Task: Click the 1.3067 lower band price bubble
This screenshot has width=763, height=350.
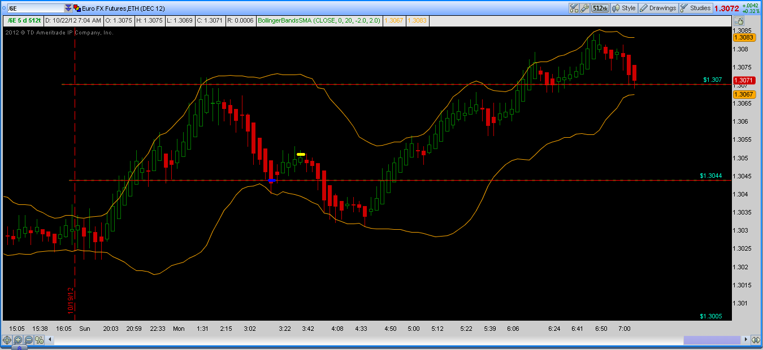Action: click(744, 95)
